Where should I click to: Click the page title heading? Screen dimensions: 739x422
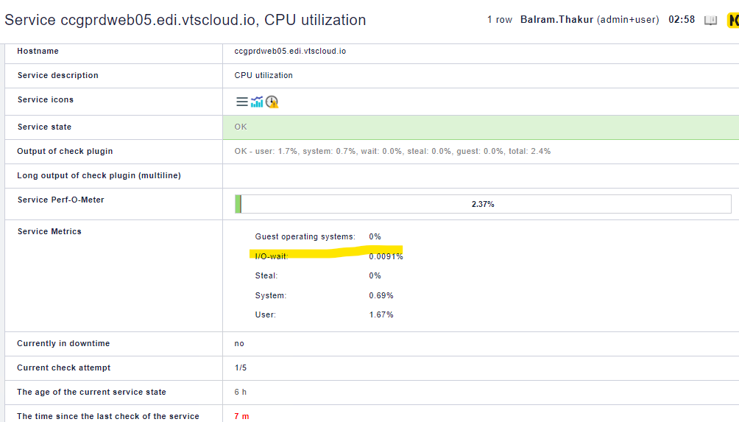coord(185,20)
